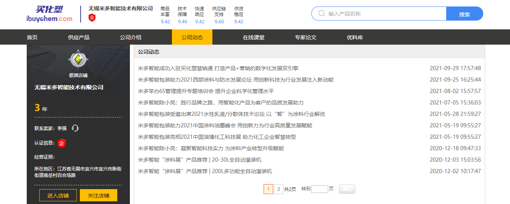Click the silver shop medal emblem
Viewport: 510px width, 204px height.
click(x=78, y=59)
